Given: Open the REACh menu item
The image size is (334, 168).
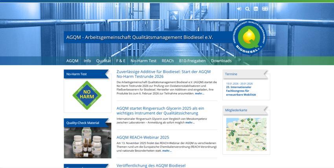Looking at the screenshot, I should (x=168, y=61).
